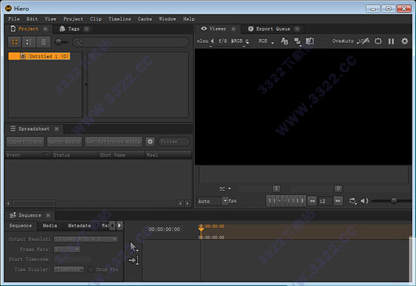Click the gain arrow left of f/8
The image size is (416, 286).
(212, 41)
